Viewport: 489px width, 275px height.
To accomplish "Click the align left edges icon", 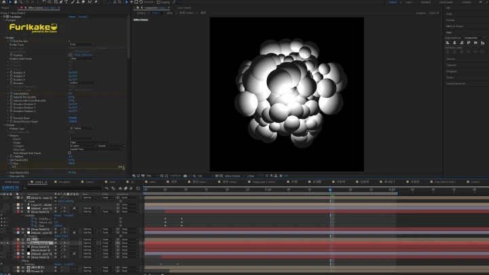I will coord(447,43).
